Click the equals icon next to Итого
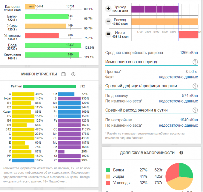Viewport: 203px width, 192px height. tap(108, 34)
